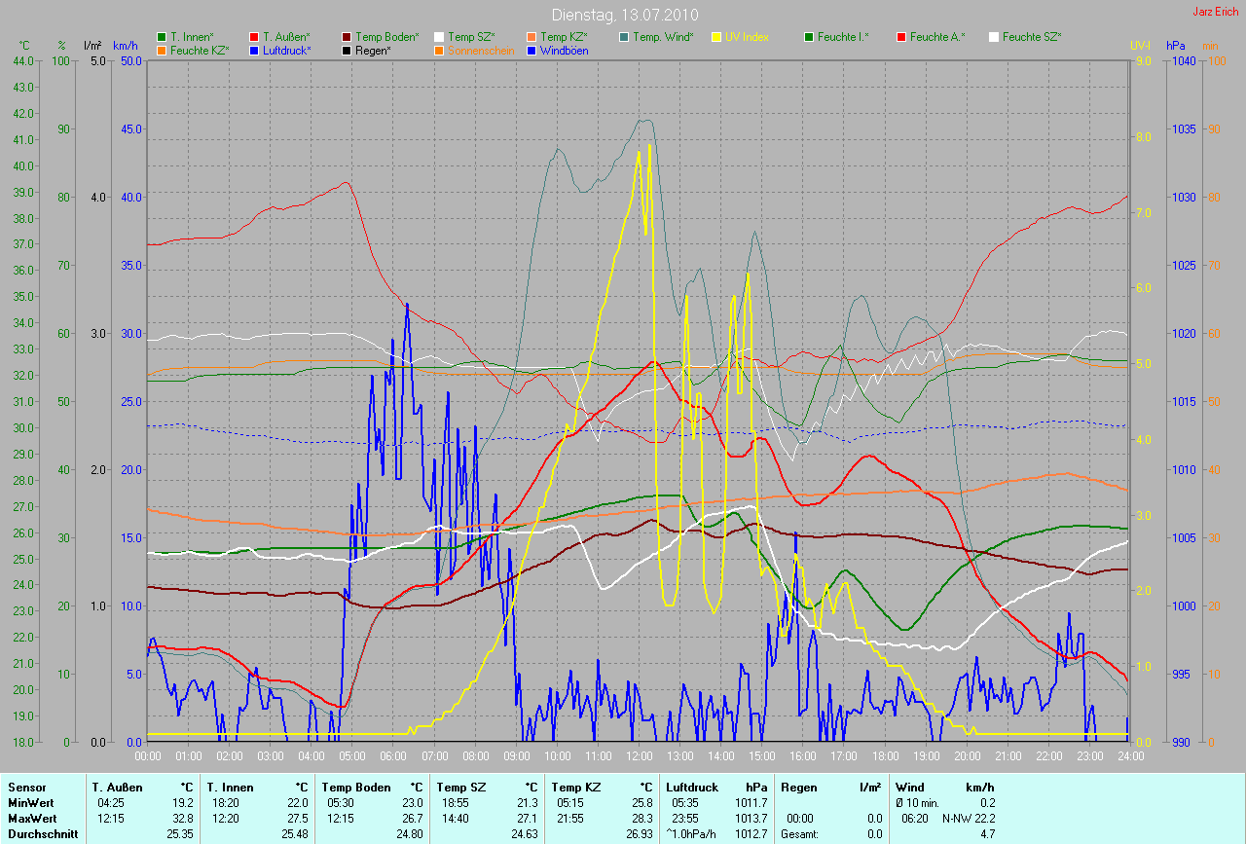
Task: Toggle the Windböen series label
Action: point(563,51)
